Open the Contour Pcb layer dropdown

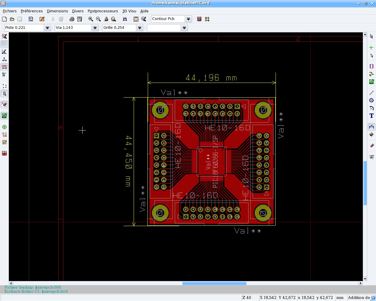click(188, 19)
